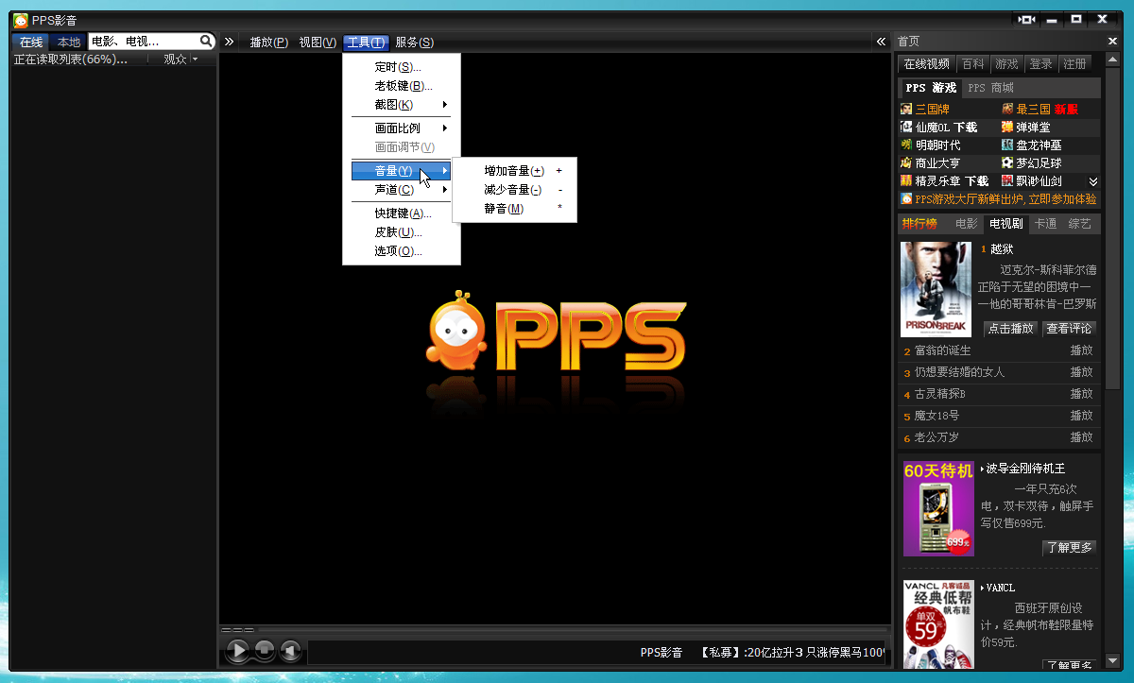The image size is (1134, 683).
Task: Open 皮肤(U)... menu item
Action: point(402,231)
